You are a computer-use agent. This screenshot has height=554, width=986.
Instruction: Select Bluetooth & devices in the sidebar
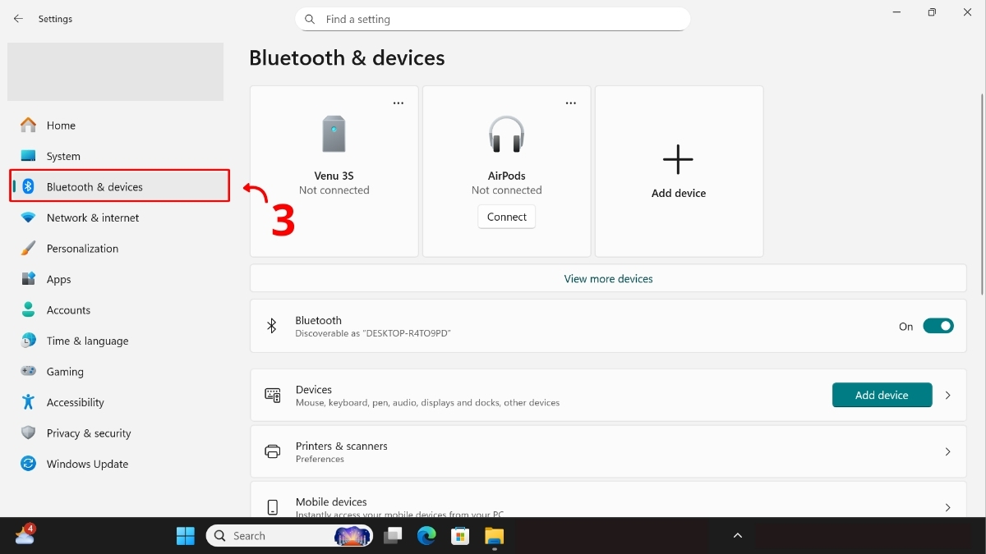coord(93,186)
